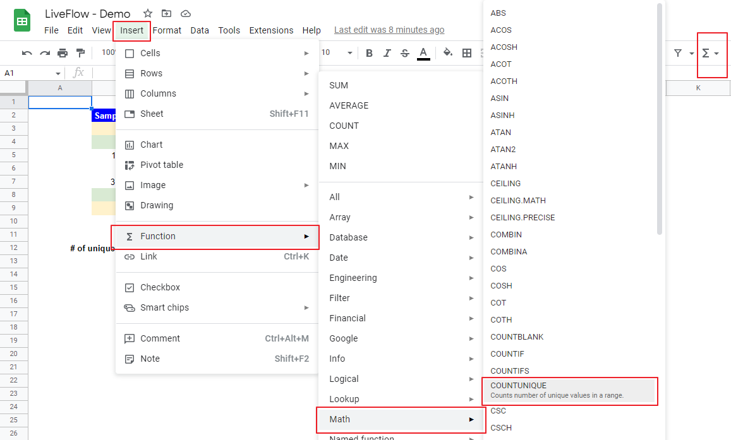Choose the COUNT function
The height and width of the screenshot is (440, 731).
(x=401, y=126)
